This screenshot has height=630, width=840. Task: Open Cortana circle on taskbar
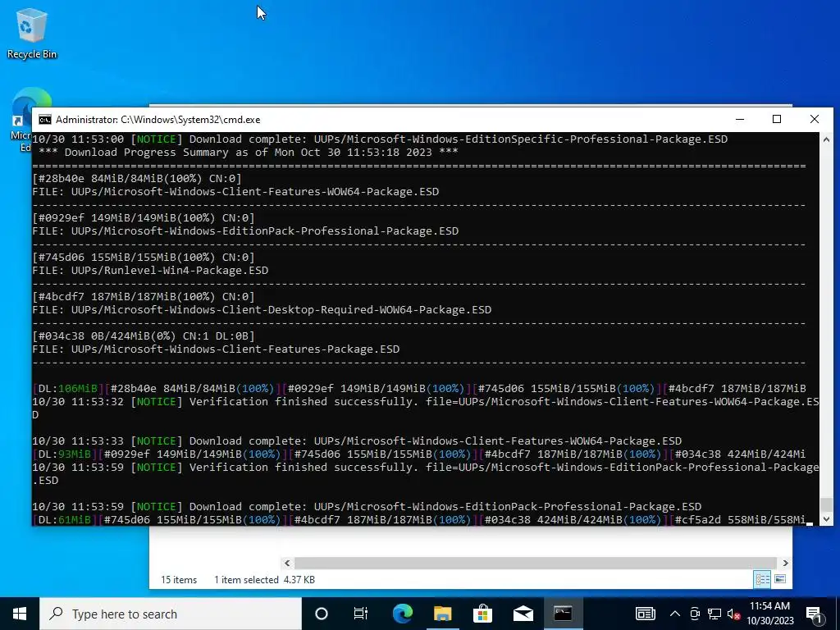click(322, 614)
